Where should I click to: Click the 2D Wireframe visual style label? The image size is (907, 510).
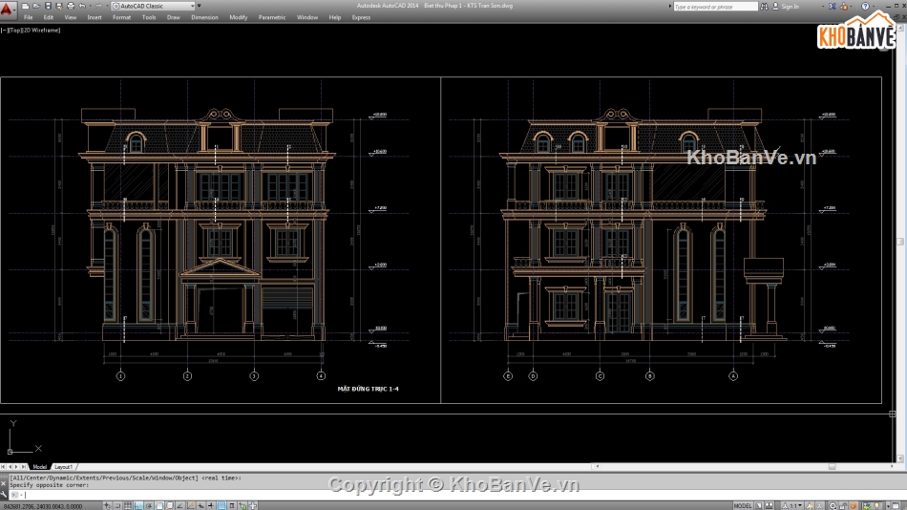click(40, 31)
